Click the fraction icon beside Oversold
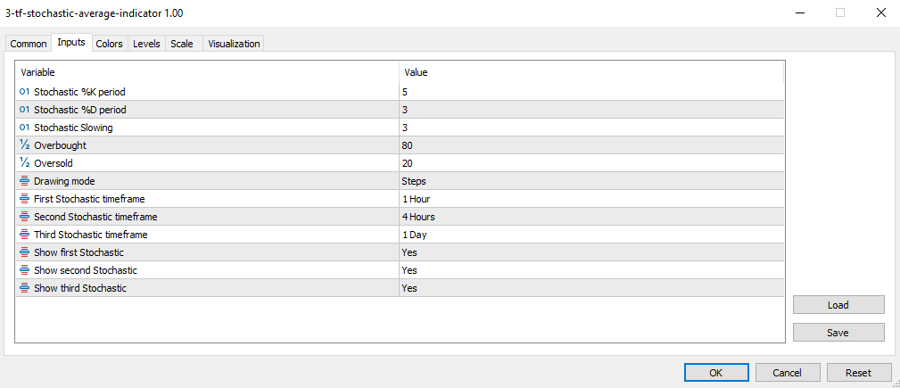This screenshot has height=388, width=900. (x=24, y=163)
